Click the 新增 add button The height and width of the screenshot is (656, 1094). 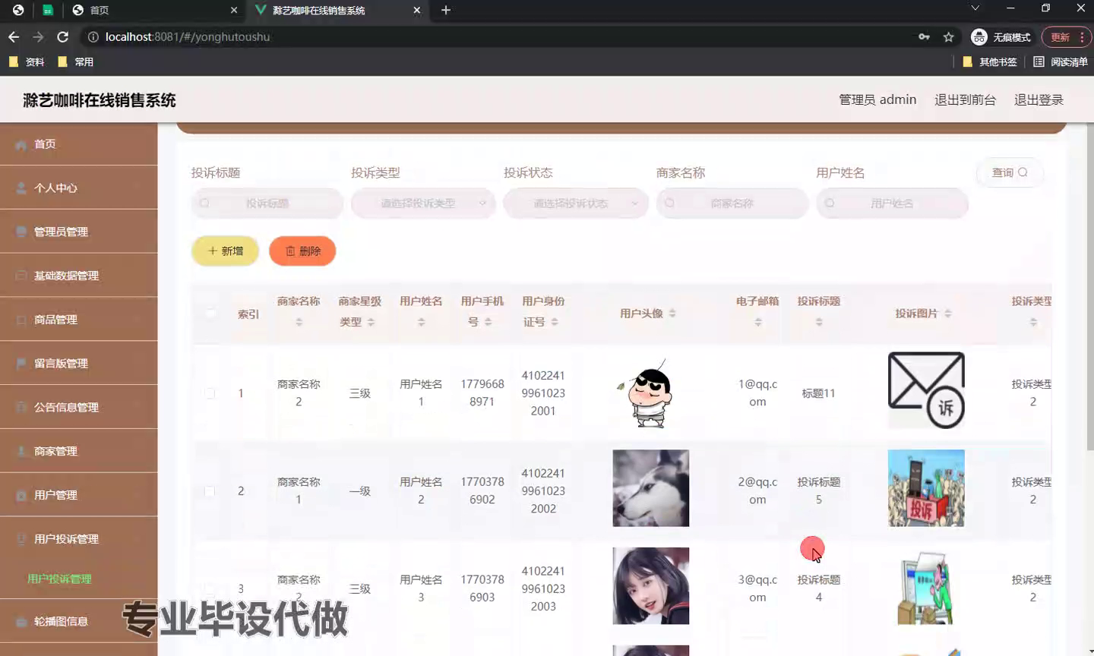tap(225, 251)
